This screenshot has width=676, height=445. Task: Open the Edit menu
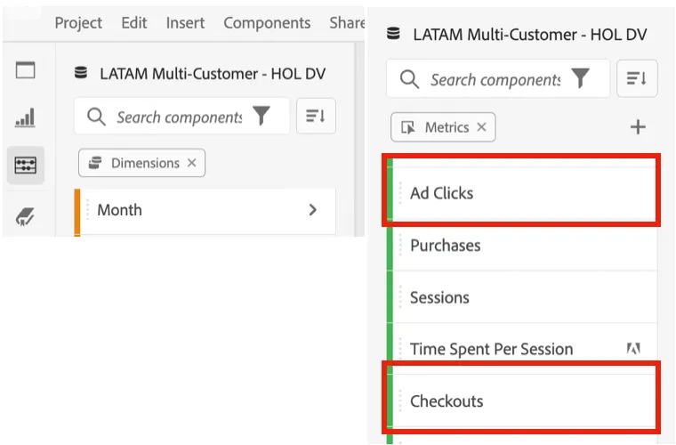[x=134, y=22]
